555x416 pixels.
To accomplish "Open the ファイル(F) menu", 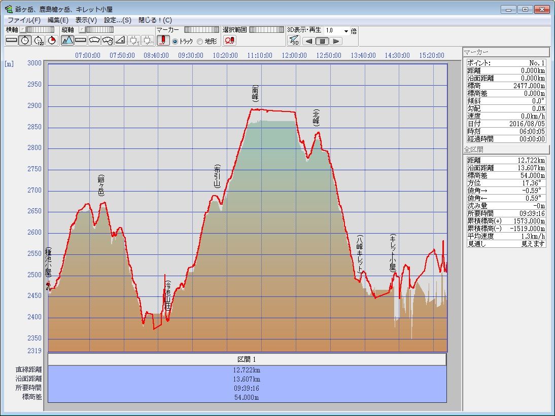I will [x=24, y=20].
